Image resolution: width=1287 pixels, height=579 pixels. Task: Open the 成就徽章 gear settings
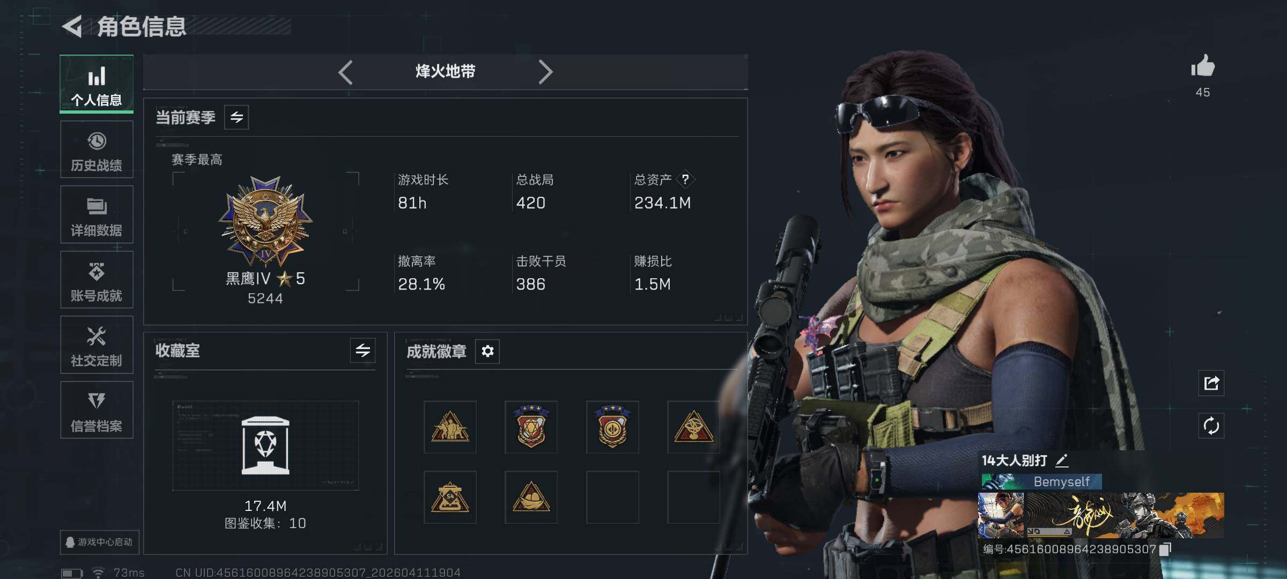(487, 351)
